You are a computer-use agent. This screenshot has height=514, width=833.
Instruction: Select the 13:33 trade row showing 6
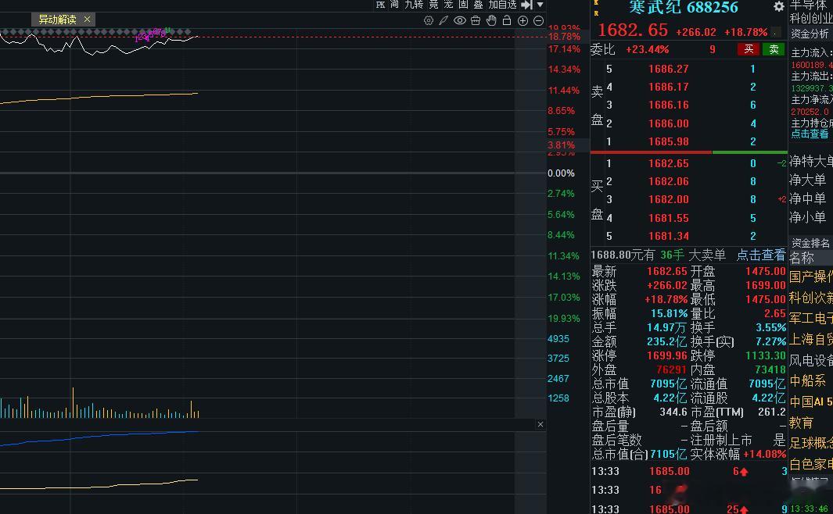click(x=688, y=471)
